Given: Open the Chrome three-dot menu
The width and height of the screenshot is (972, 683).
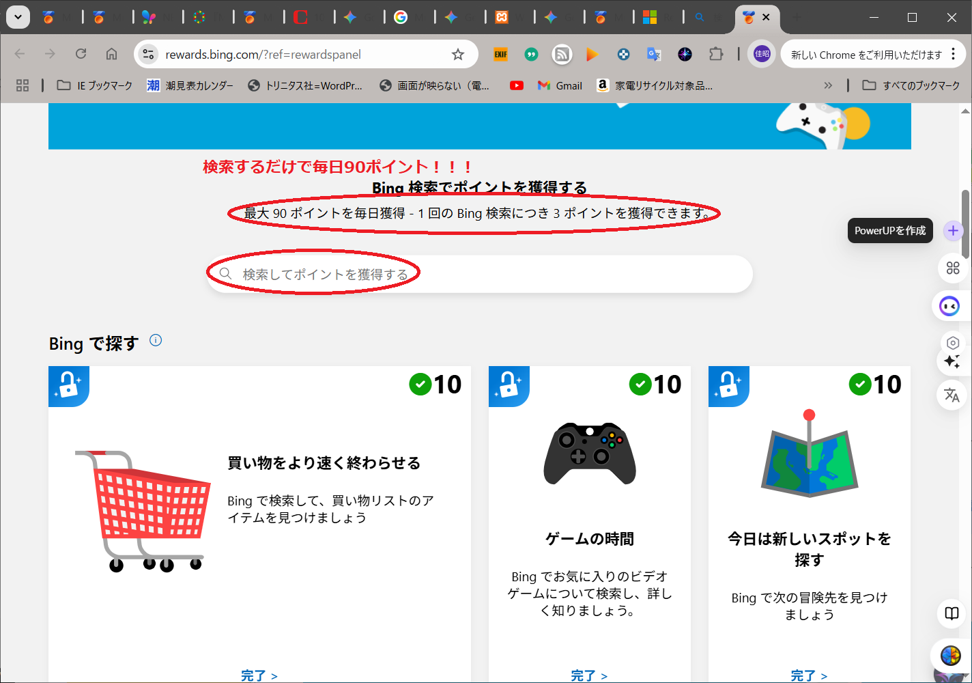Looking at the screenshot, I should [x=954, y=54].
